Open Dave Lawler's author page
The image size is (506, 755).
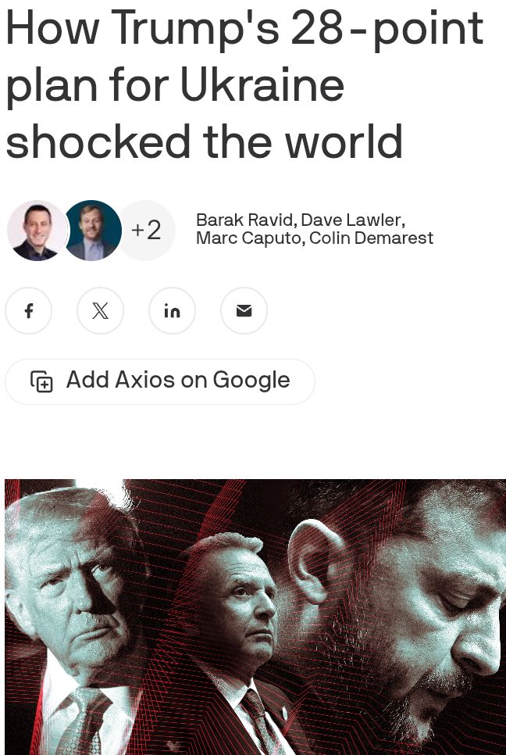tap(351, 220)
